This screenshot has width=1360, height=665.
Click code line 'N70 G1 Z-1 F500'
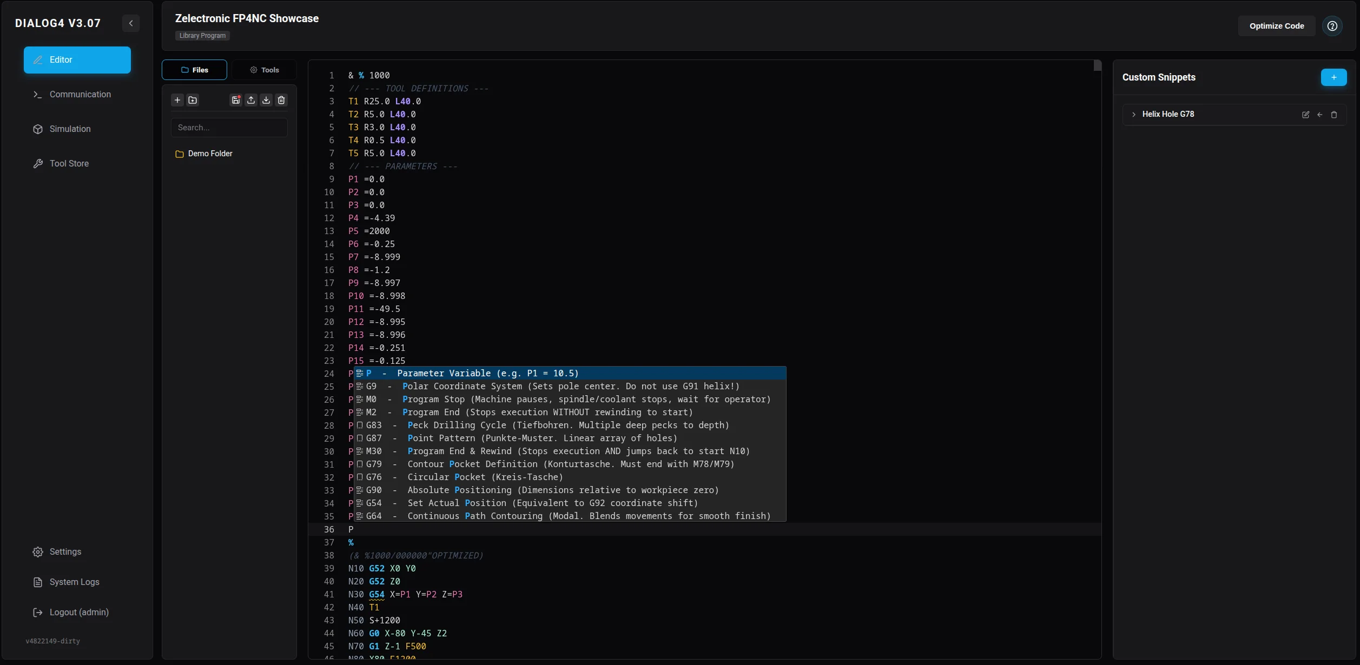(x=387, y=646)
